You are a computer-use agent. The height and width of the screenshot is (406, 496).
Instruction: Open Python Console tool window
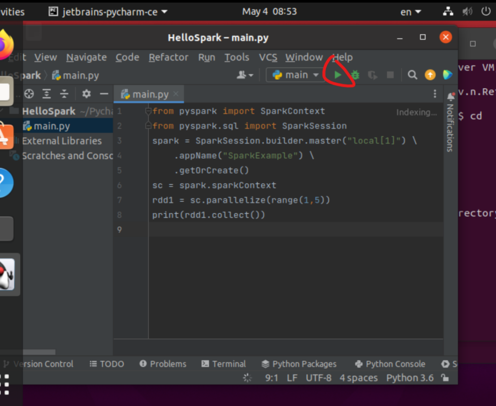click(x=390, y=364)
